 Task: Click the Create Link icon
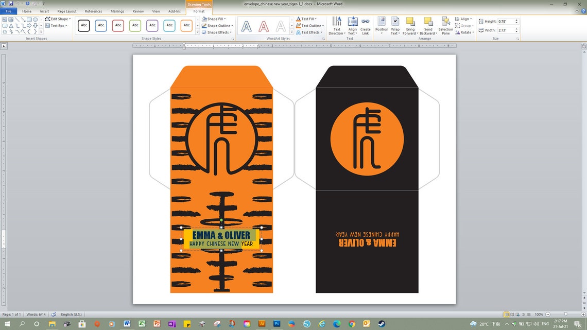click(x=366, y=25)
